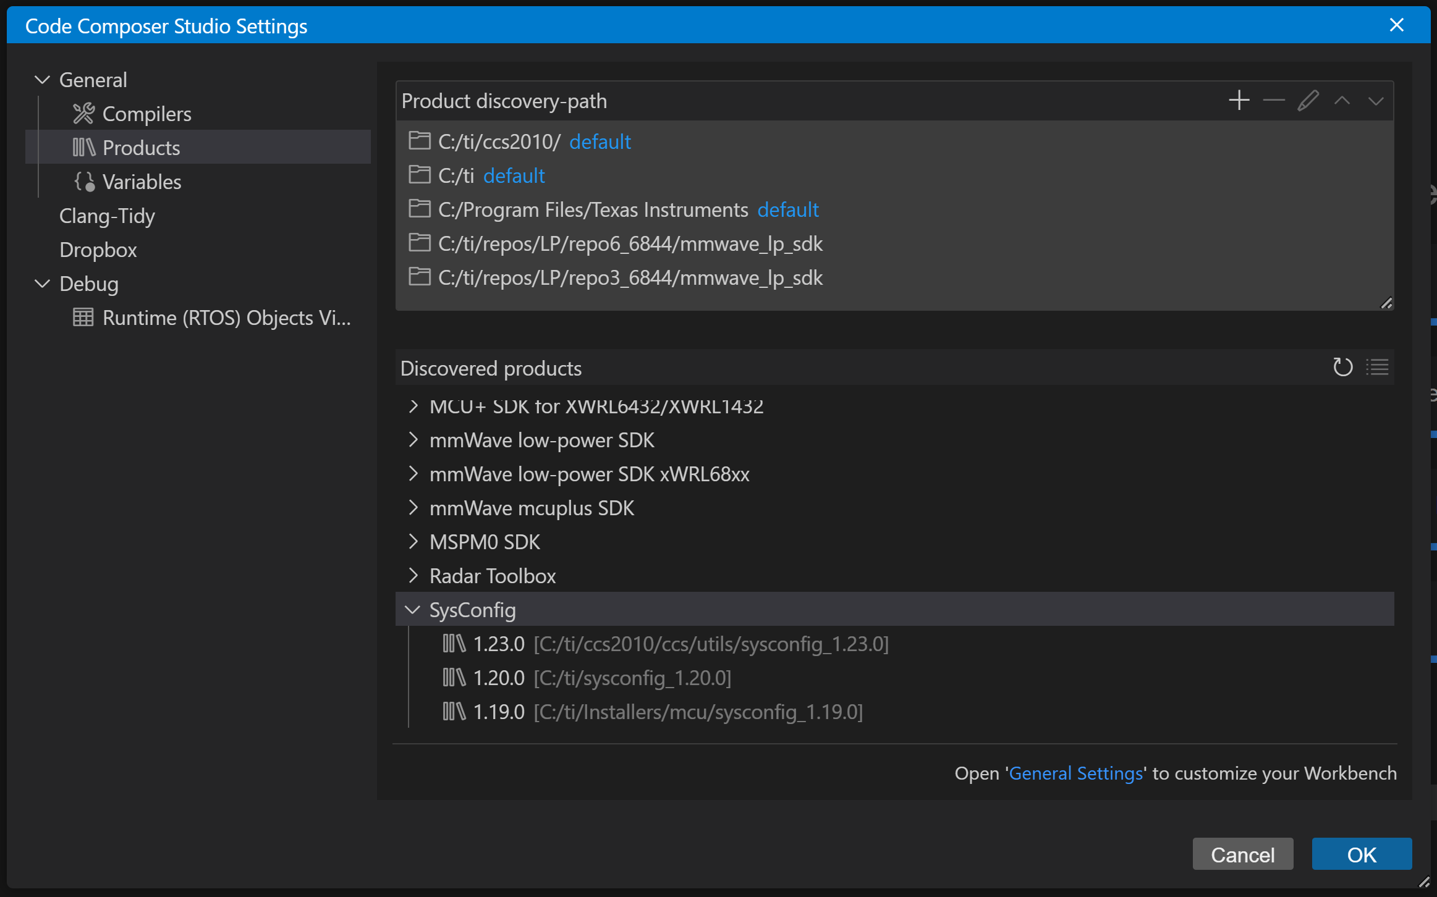
Task: Select the Clang-Tidy settings category
Action: pos(107,216)
